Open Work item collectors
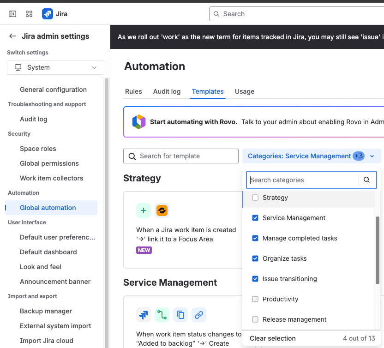Image resolution: width=384 pixels, height=348 pixels. [x=51, y=178]
